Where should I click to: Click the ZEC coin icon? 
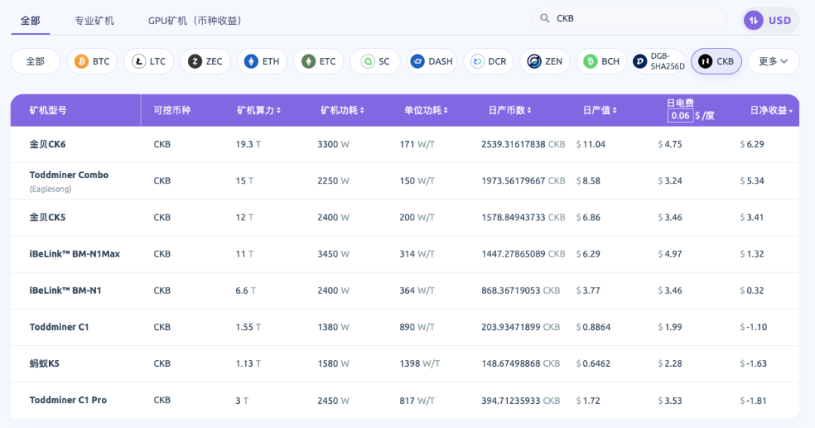195,61
